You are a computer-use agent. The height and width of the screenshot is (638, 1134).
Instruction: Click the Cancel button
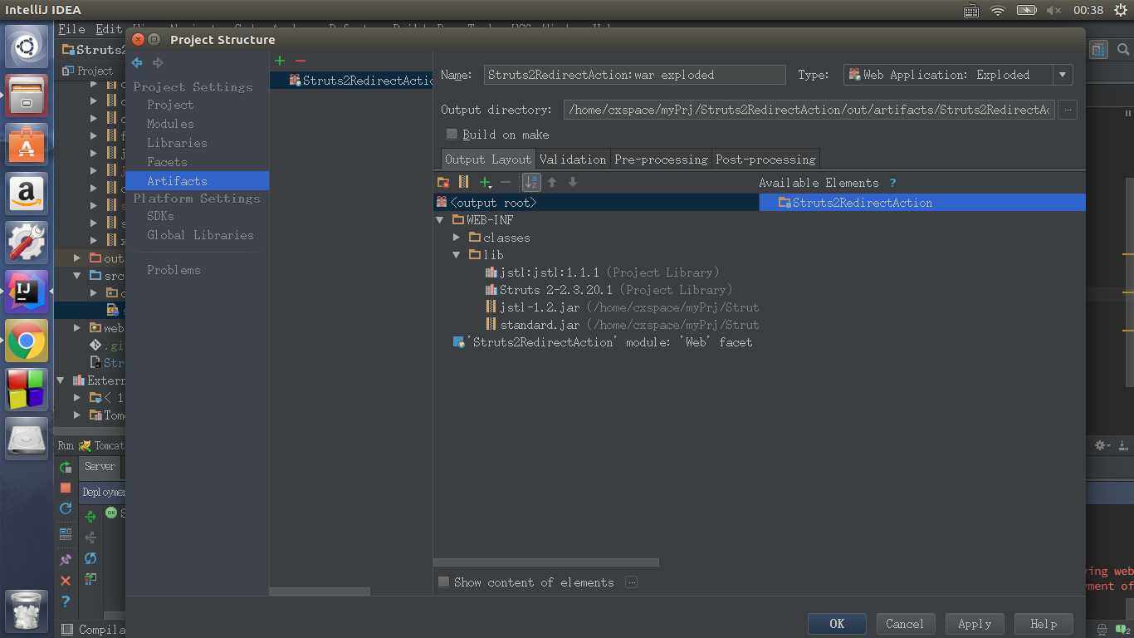pos(905,624)
